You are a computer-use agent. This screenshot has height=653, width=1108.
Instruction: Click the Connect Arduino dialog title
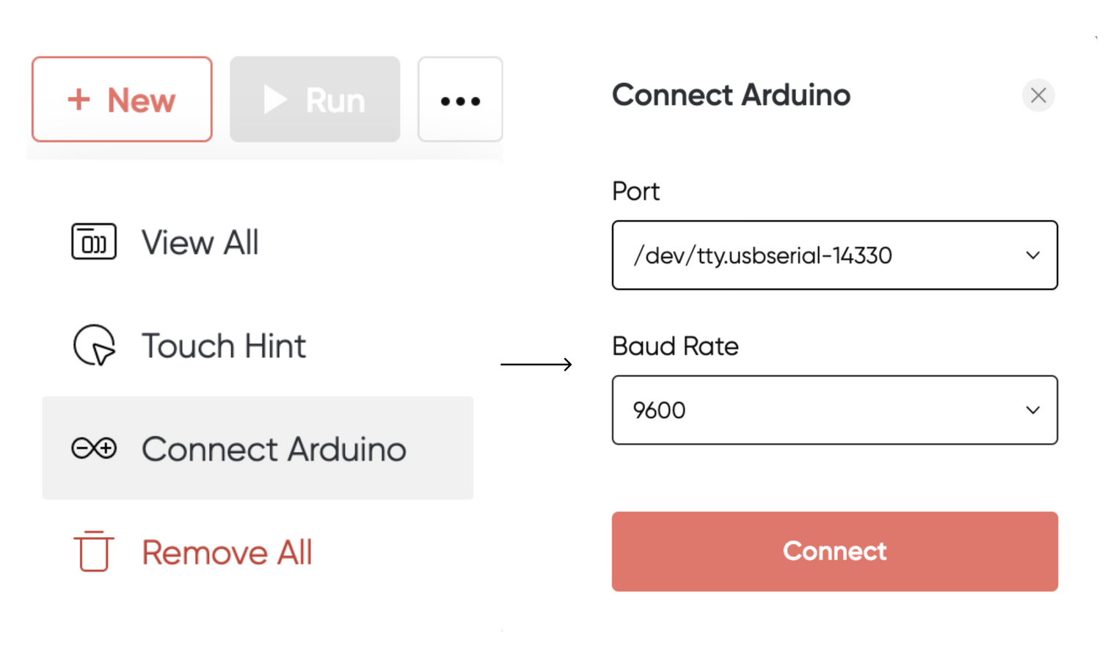coord(732,95)
